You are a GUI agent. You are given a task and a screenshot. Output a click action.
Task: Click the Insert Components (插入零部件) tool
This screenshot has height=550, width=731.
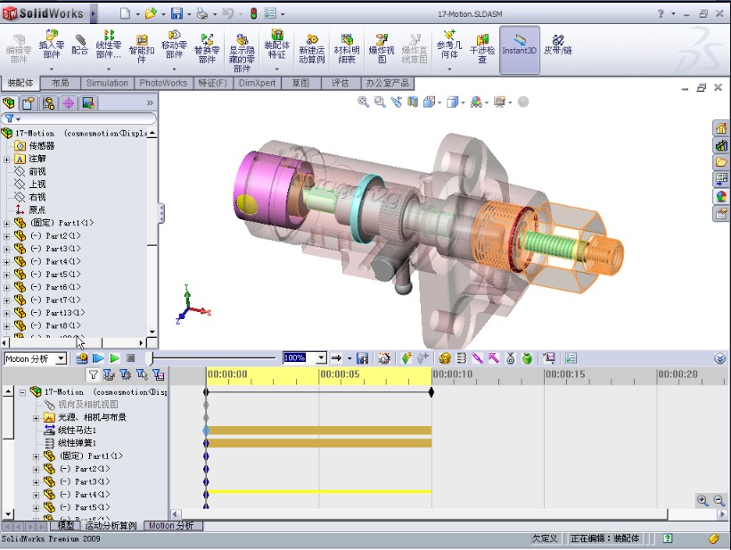point(52,45)
